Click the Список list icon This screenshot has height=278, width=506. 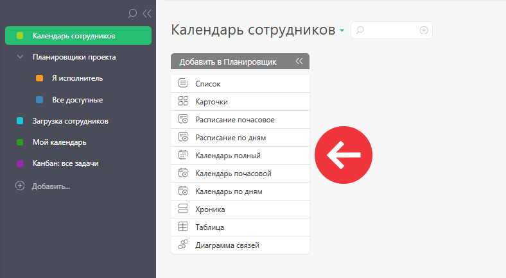point(183,83)
